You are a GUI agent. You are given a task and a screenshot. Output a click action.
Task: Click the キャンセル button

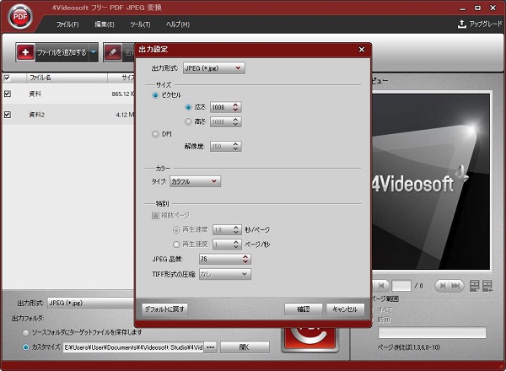(x=346, y=309)
